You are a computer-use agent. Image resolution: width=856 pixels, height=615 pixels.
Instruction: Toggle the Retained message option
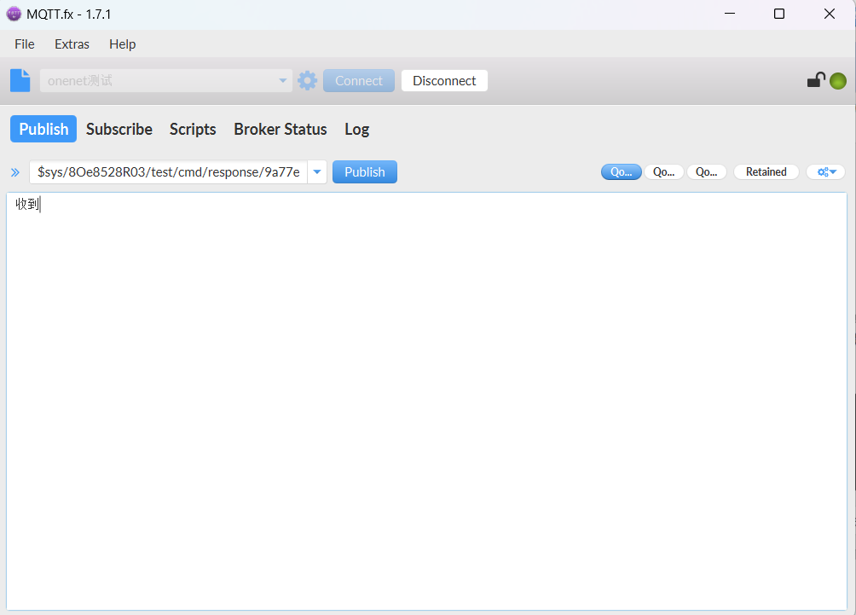pos(766,172)
